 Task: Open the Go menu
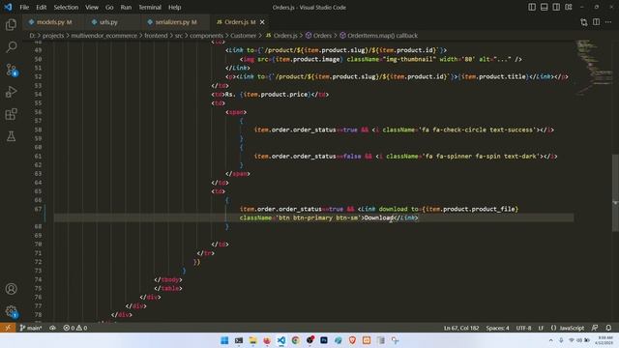point(109,7)
